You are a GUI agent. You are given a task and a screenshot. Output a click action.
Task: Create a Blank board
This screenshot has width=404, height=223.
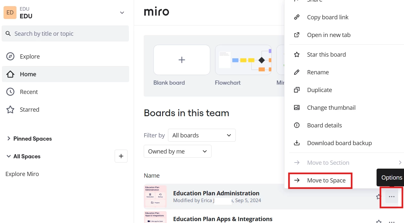tap(182, 60)
